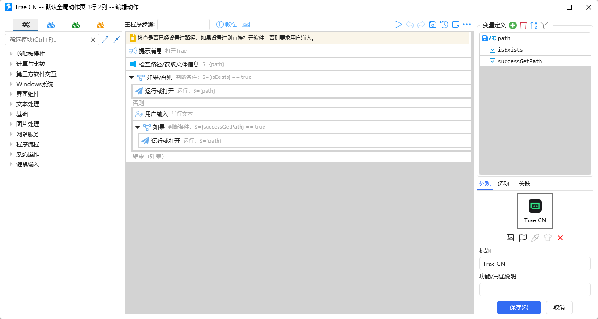Click the sticky note icon in toolbar

(456, 24)
